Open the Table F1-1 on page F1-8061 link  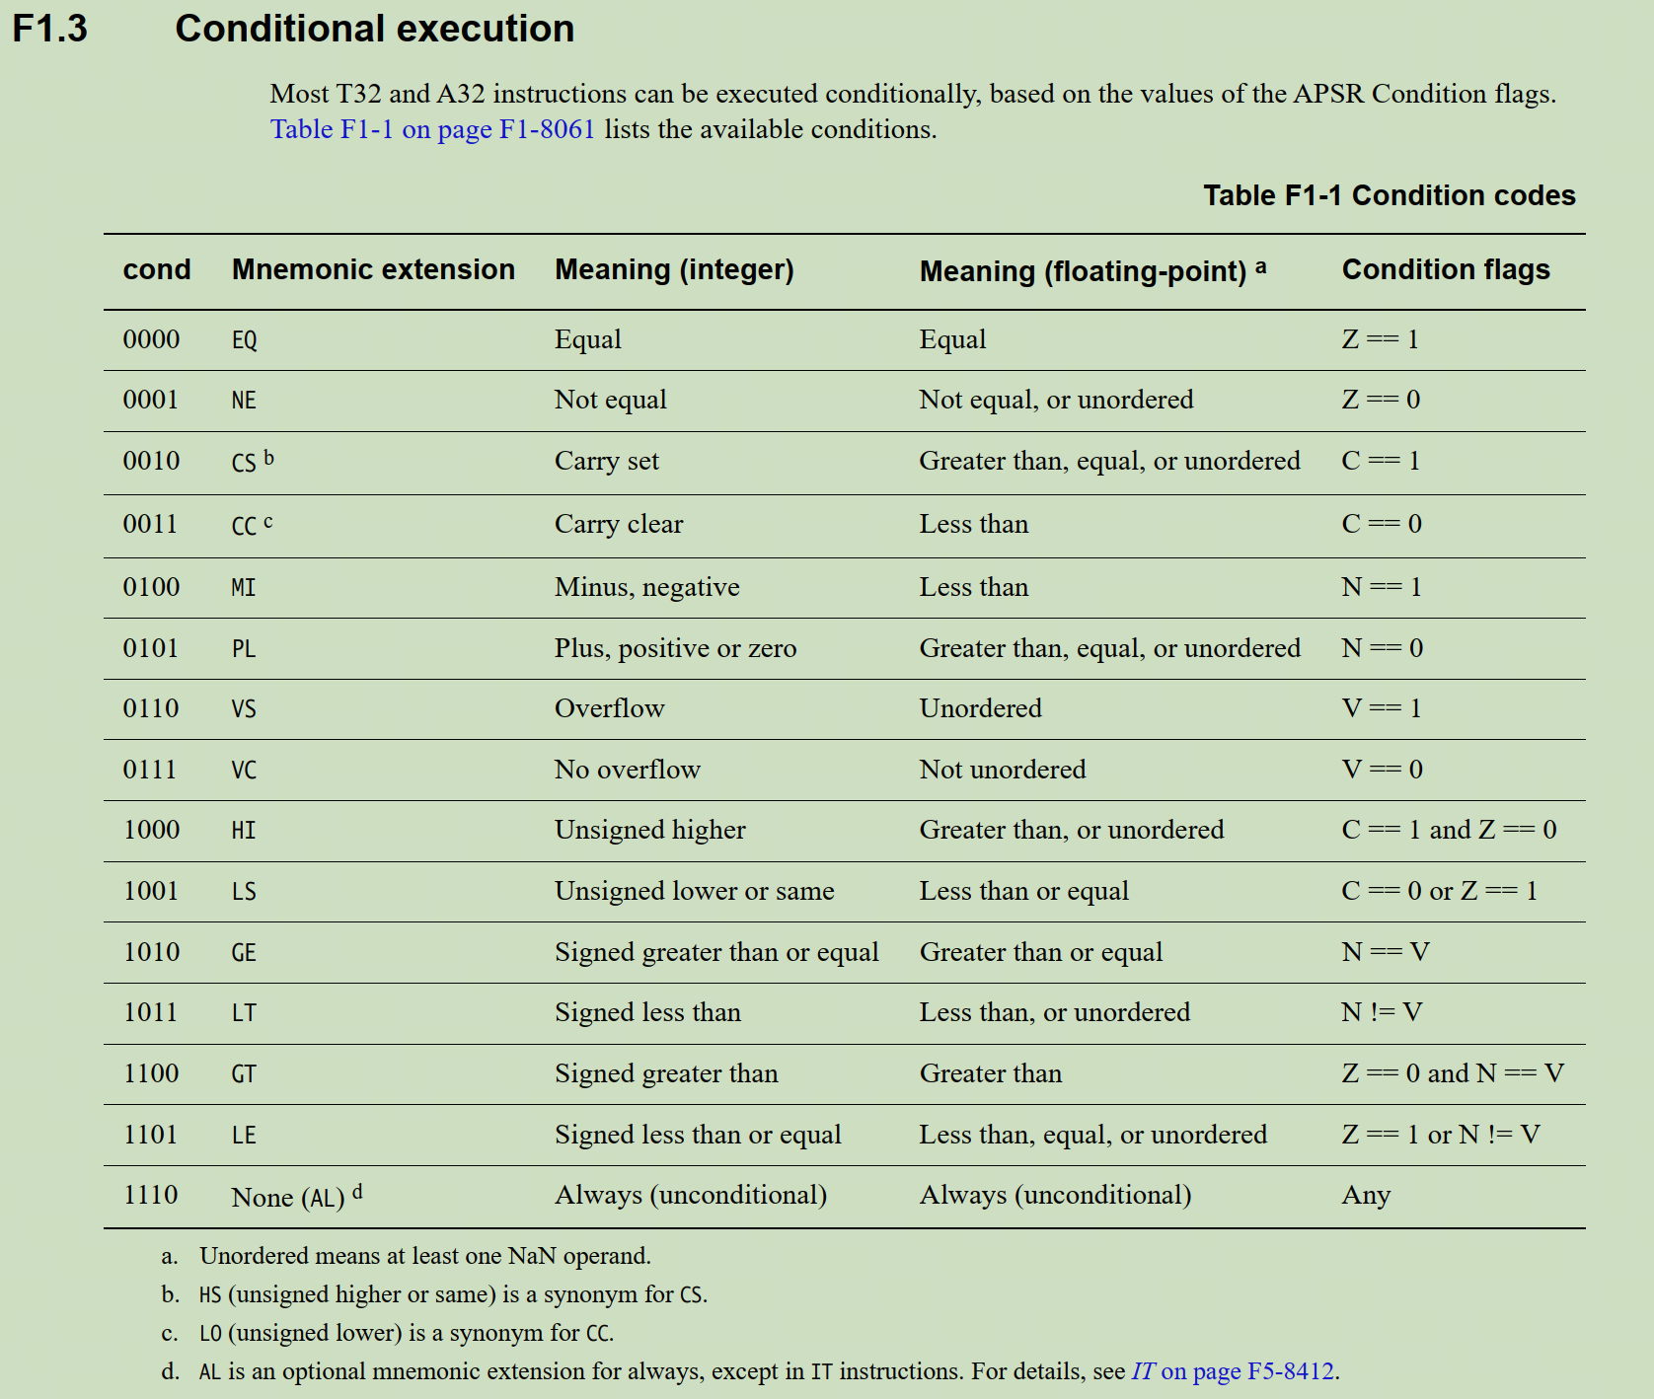click(x=432, y=130)
